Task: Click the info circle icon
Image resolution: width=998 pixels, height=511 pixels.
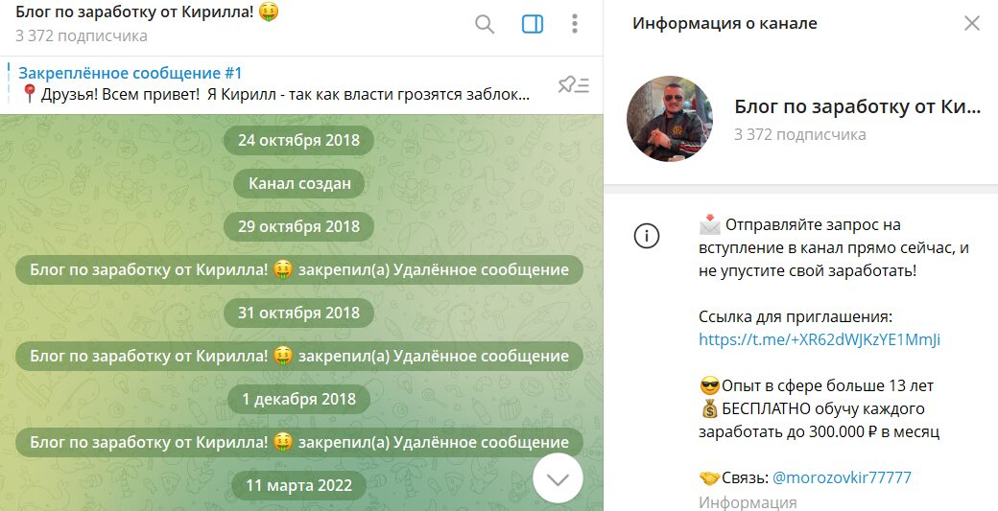Action: click(646, 237)
